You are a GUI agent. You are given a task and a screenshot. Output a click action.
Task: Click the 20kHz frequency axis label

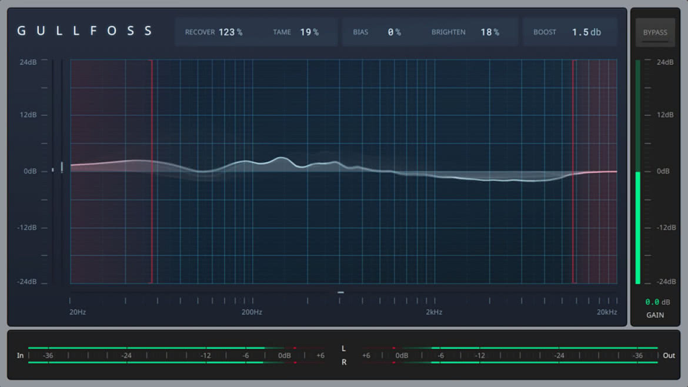[607, 312]
